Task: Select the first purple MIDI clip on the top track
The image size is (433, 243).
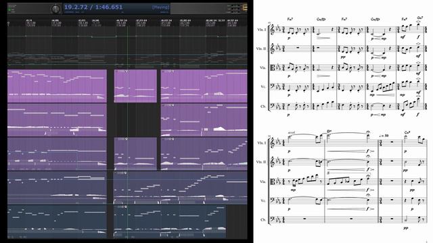Action: [x=57, y=86]
